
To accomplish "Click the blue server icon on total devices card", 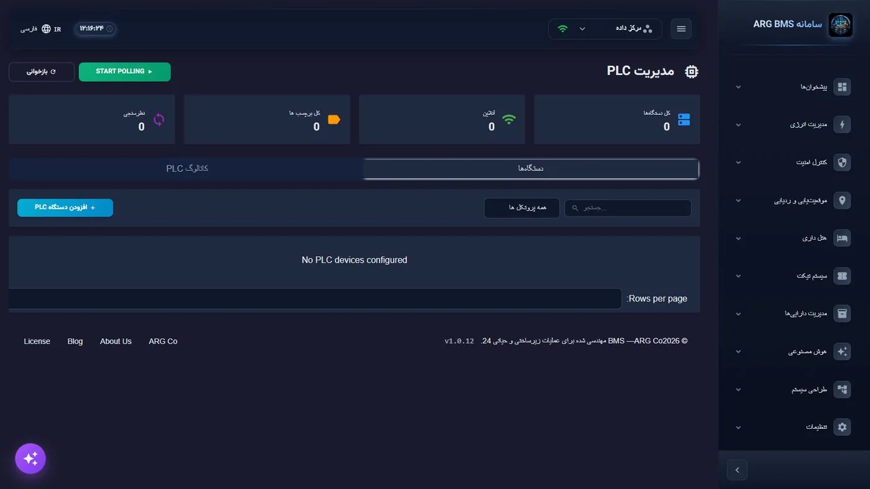I will click(x=684, y=120).
